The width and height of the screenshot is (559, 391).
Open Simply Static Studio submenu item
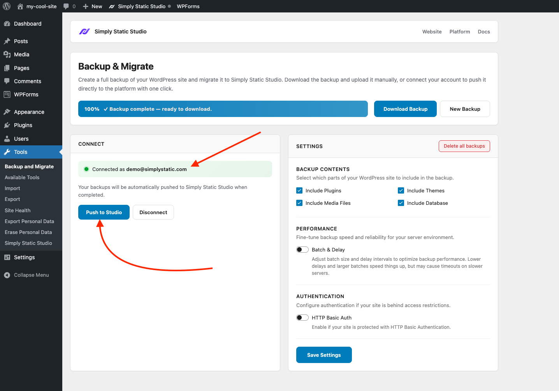(28, 243)
